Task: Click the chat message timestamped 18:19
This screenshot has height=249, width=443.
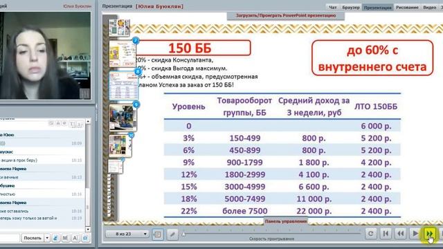Action: (x=42, y=219)
